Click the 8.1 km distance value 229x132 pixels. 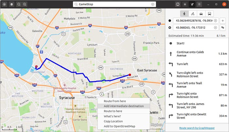coord(221,36)
